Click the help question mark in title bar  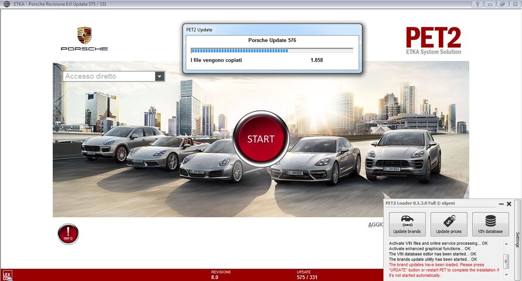coord(477,4)
